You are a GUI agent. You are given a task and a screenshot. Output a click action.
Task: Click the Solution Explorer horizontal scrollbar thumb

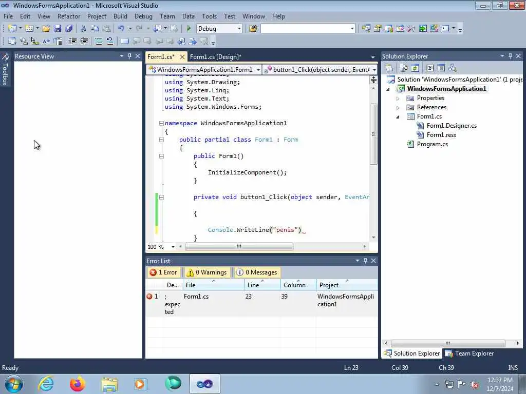coord(448,343)
